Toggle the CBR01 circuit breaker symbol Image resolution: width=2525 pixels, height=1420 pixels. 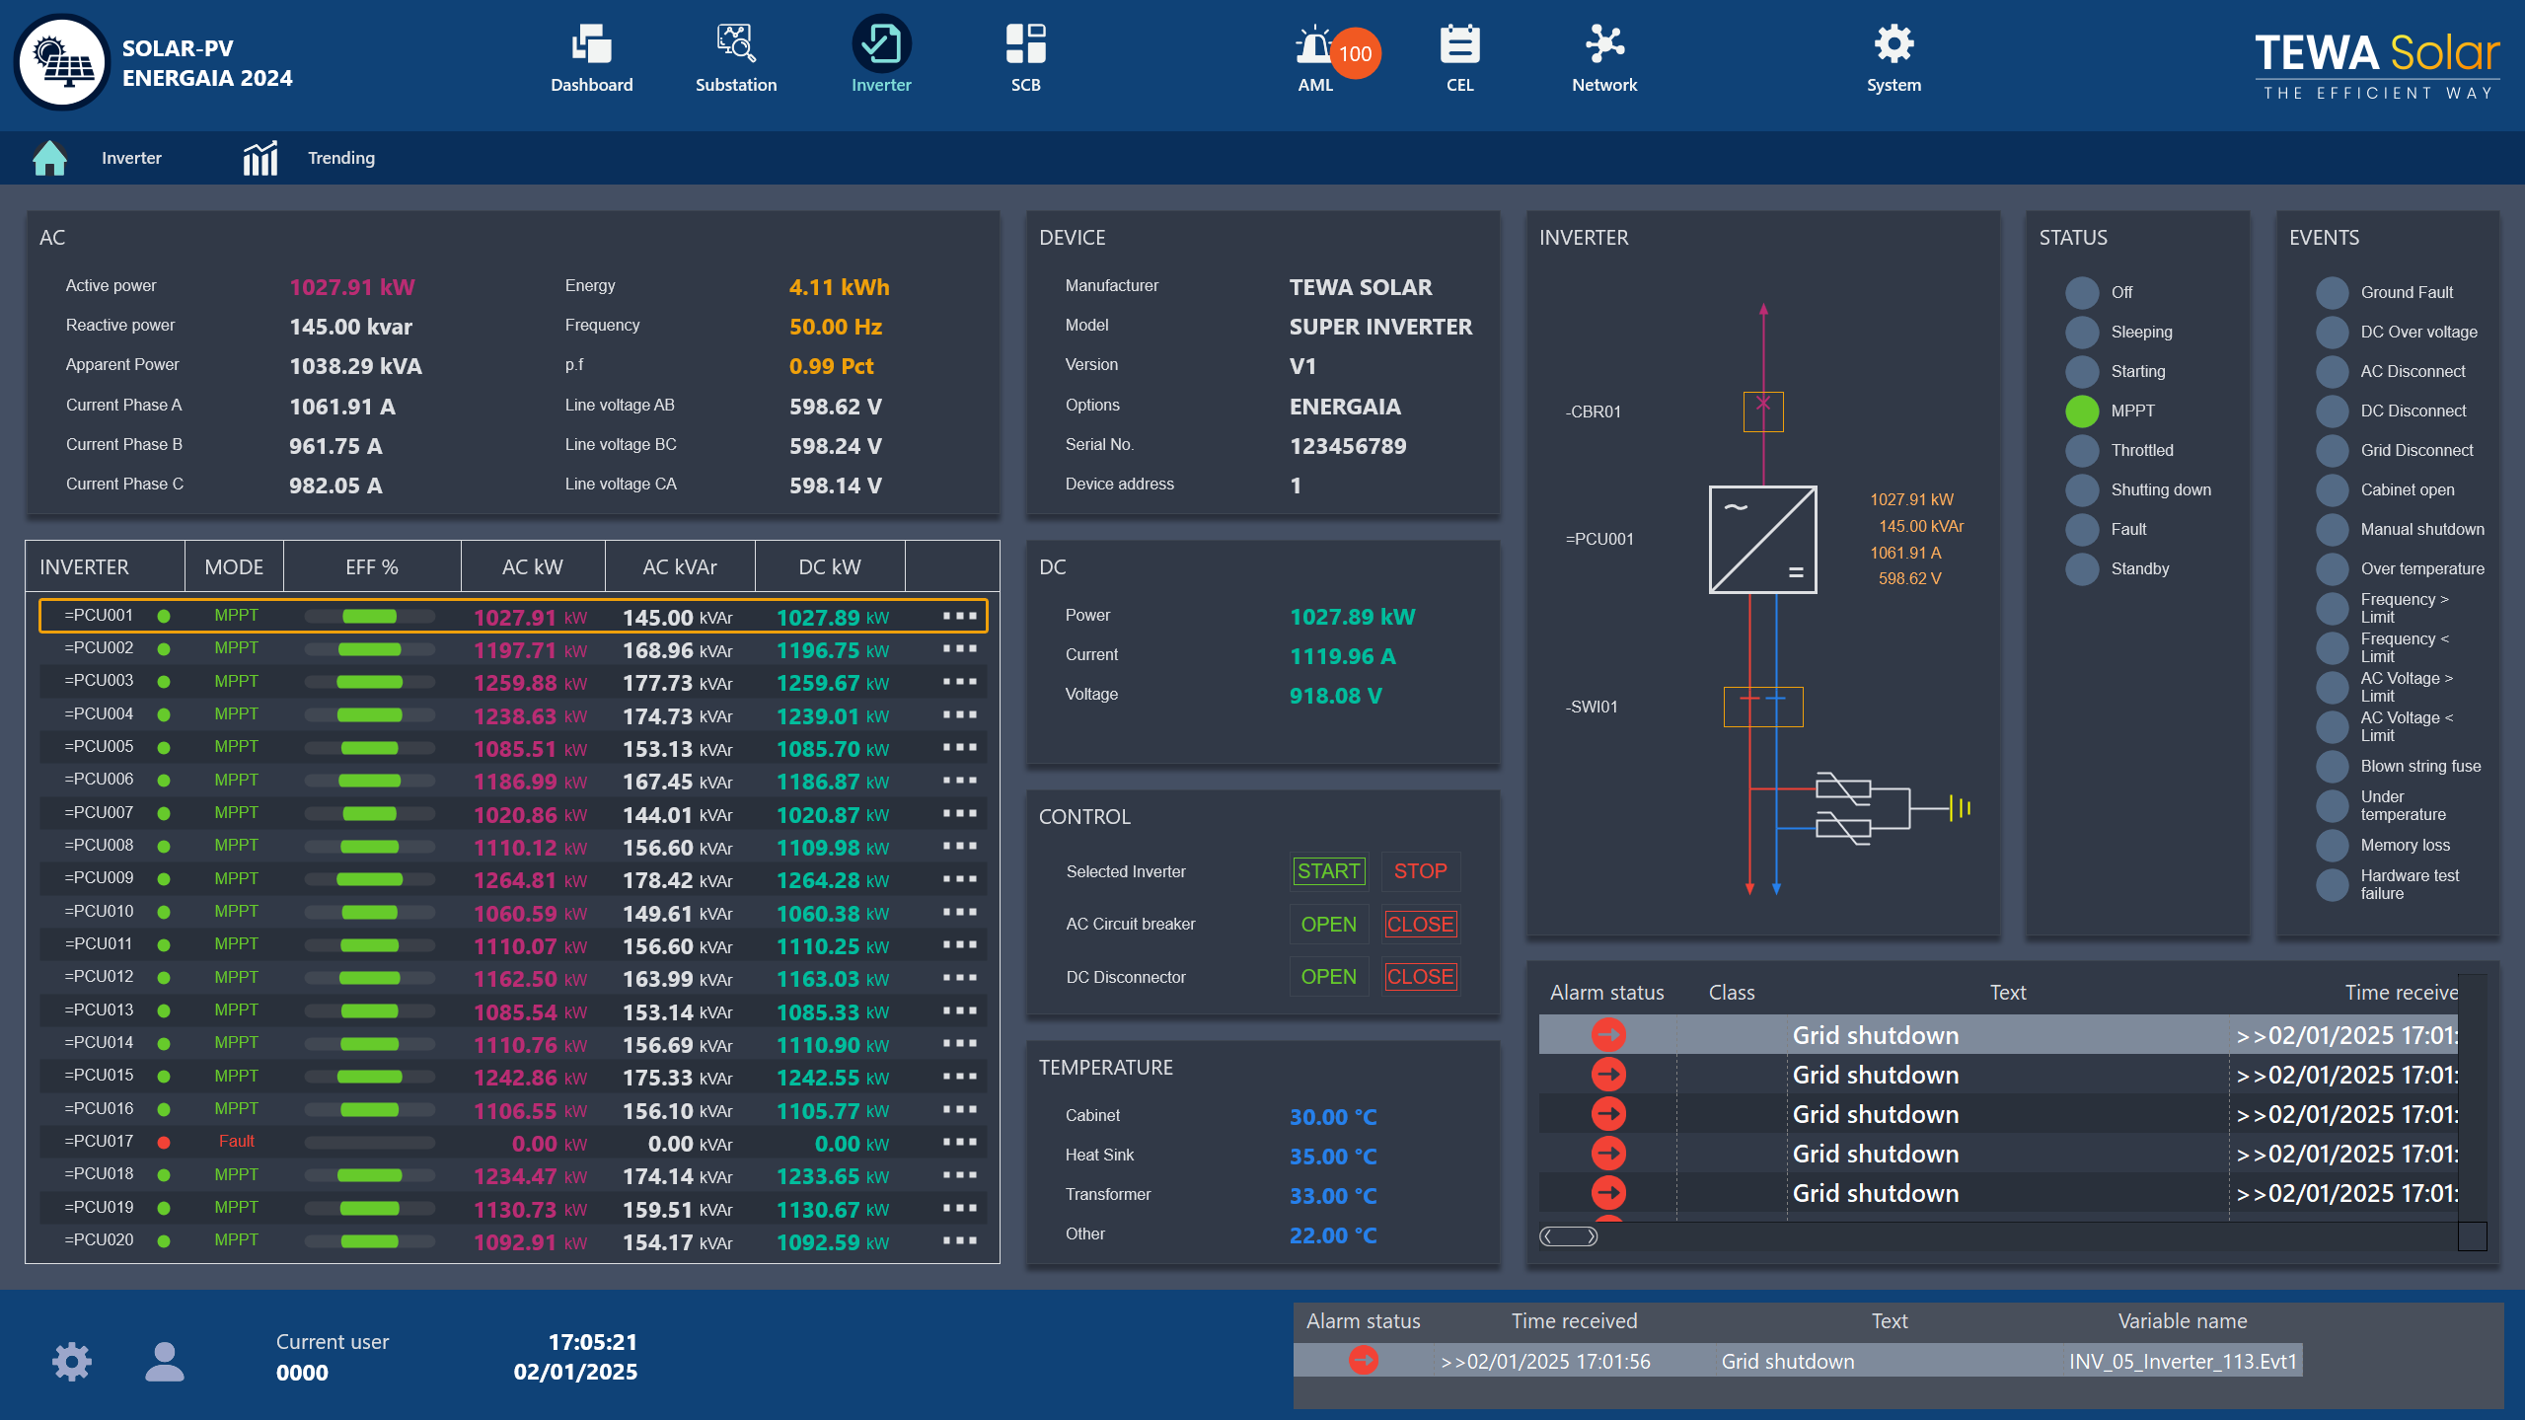pyautogui.click(x=1762, y=411)
